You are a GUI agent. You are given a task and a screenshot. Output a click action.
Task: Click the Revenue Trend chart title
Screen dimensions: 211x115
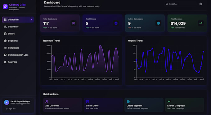tap(52, 41)
